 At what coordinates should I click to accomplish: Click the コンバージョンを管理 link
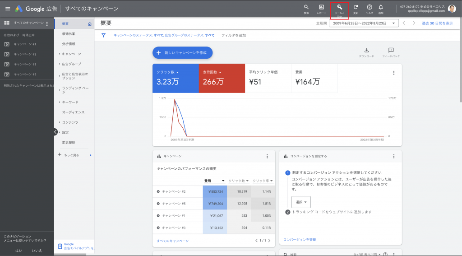(300, 240)
